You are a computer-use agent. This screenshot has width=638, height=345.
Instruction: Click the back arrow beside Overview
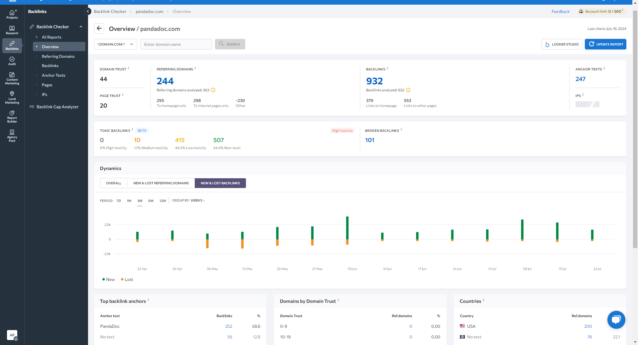(x=99, y=29)
